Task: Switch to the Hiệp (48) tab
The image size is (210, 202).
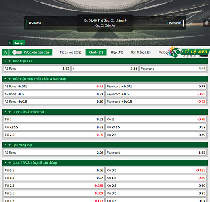Action: coord(117,53)
